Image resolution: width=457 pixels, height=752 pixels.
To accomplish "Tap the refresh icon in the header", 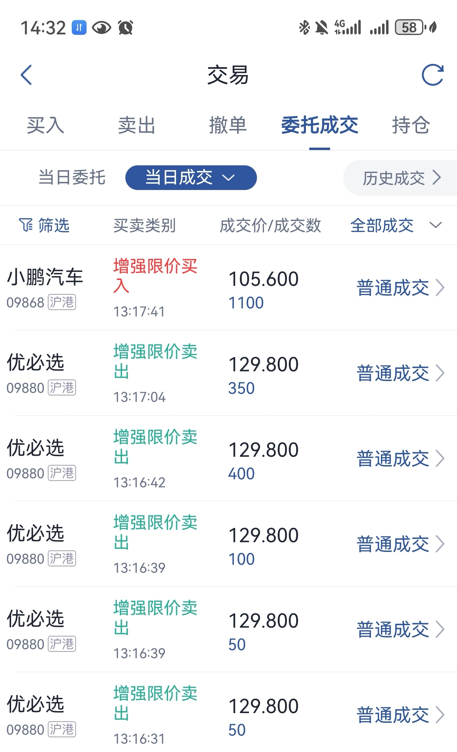I will coord(432,75).
